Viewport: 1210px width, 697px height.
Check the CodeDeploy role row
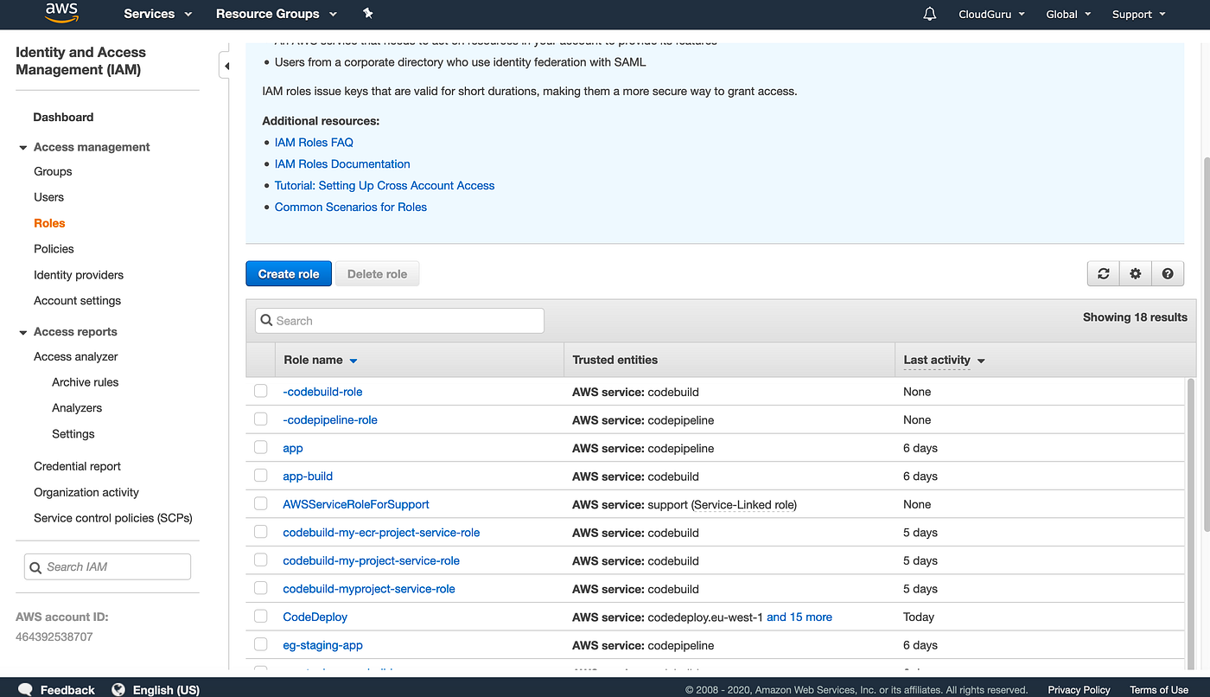tap(260, 616)
